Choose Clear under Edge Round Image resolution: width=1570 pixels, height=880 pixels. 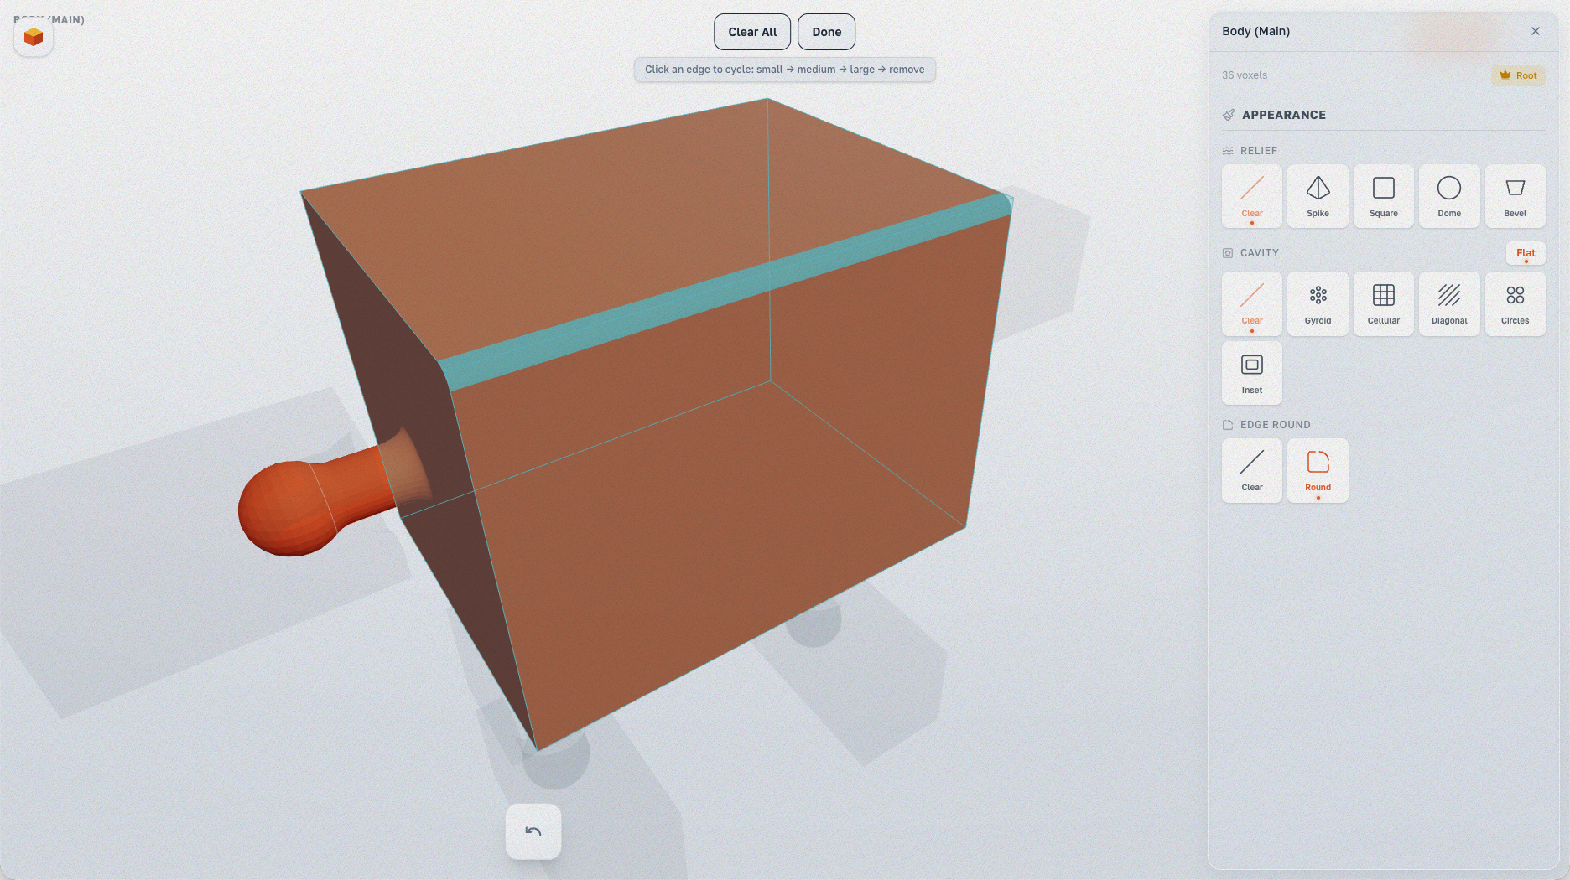point(1252,470)
